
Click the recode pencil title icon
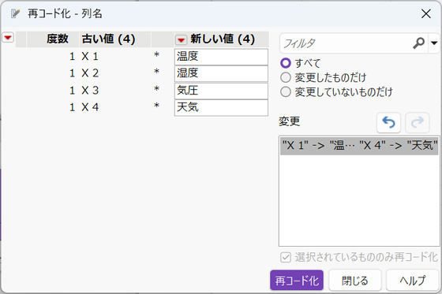click(15, 13)
